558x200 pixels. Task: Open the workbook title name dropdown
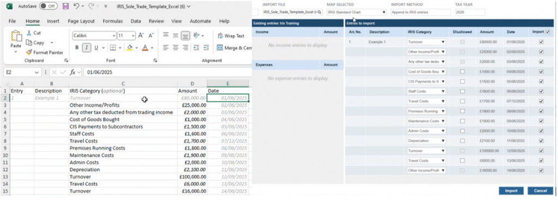click(189, 6)
